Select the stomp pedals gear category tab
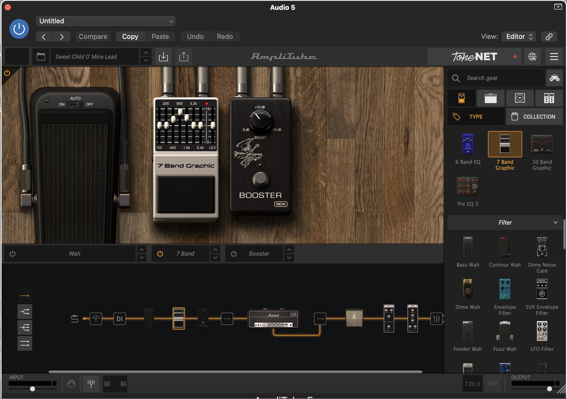Screen dimensions: 567x399 [461, 98]
